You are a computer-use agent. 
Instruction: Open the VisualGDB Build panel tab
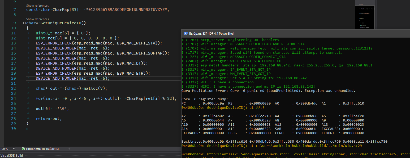click(12, 155)
